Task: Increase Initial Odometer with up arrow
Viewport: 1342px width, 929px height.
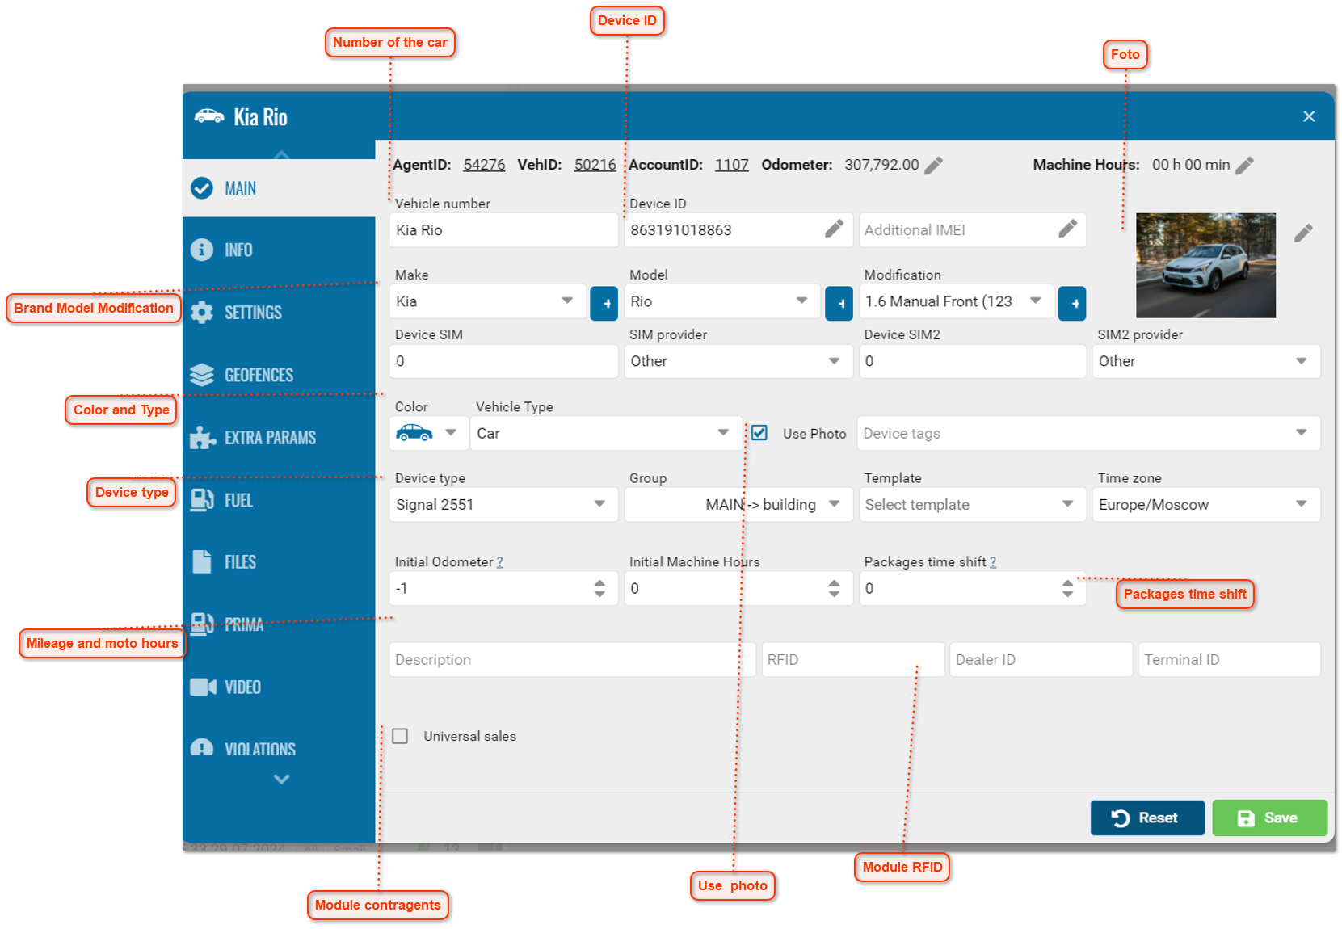Action: (599, 582)
